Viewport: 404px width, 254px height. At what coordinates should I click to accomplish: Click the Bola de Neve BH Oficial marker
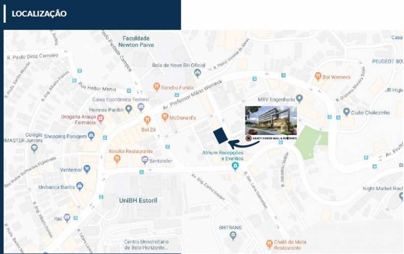click(x=197, y=73)
